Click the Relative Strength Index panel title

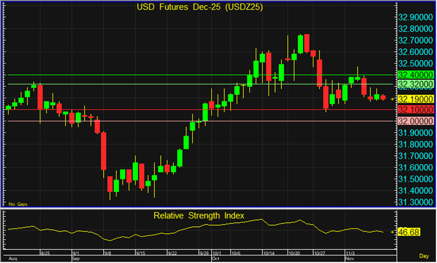(198, 216)
